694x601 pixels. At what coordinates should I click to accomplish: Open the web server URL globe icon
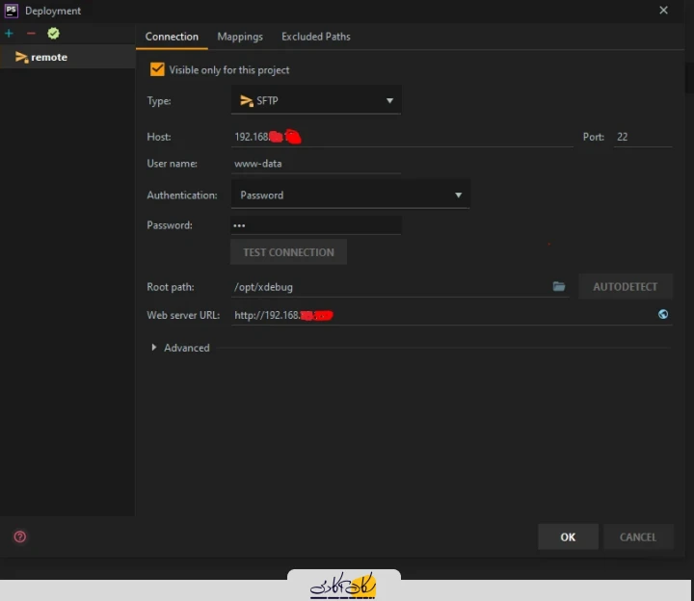[x=663, y=314]
